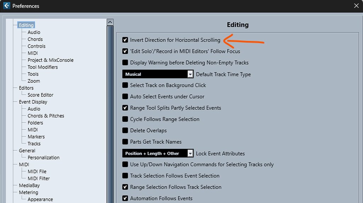Toggle Auto Select Events under Cursor
Image resolution: width=363 pixels, height=203 pixels.
click(x=125, y=97)
